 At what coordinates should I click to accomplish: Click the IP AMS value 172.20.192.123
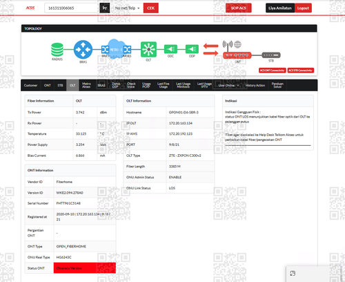(x=181, y=134)
